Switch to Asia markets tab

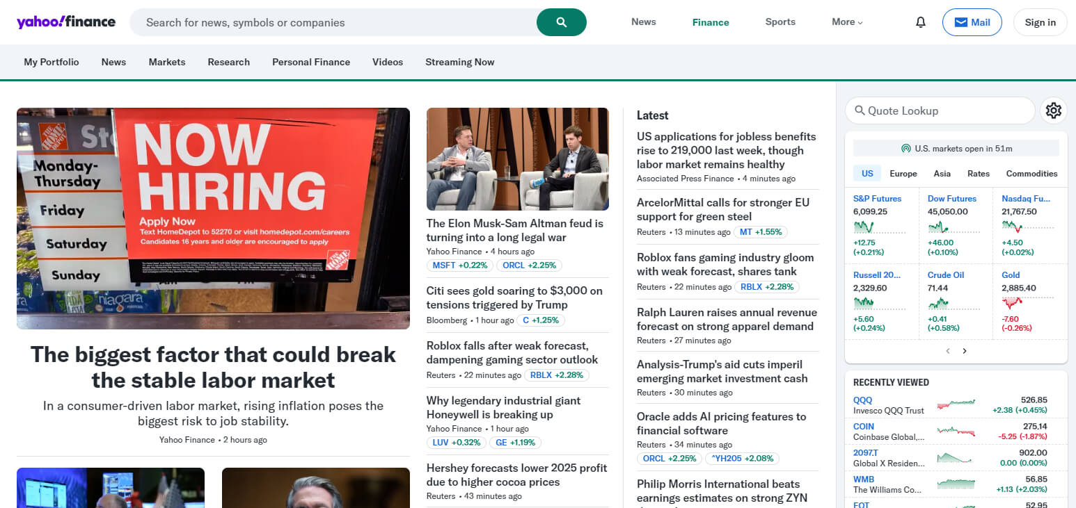coord(942,173)
